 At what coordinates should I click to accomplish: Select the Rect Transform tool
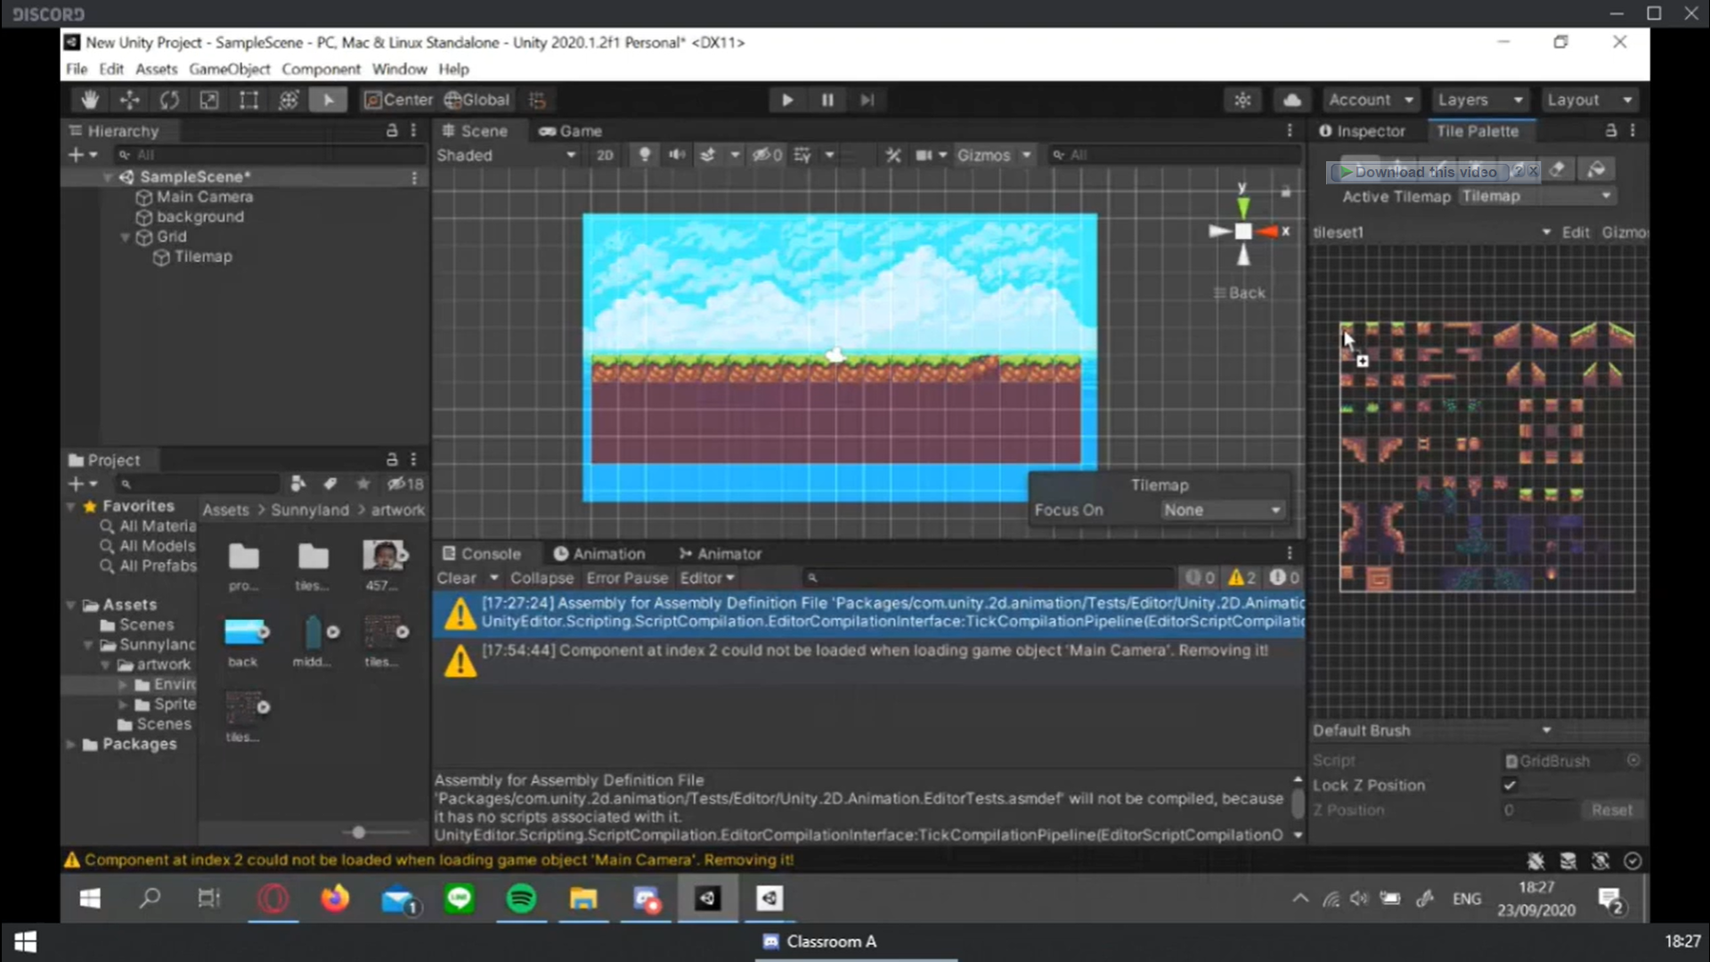[248, 100]
